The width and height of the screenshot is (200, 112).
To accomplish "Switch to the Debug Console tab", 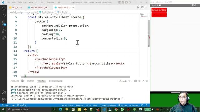I will (x=56, y=81).
